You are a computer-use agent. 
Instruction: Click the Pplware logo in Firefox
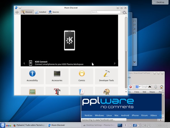point(108,103)
